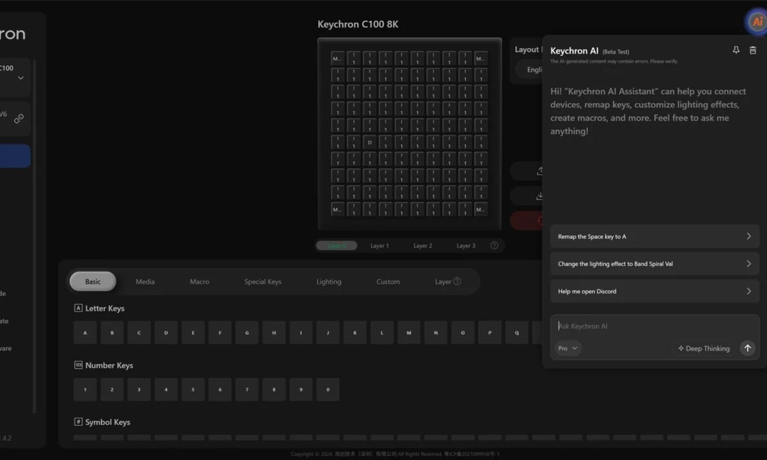The width and height of the screenshot is (767, 460).
Task: Pick number key 9
Action: [x=301, y=390]
